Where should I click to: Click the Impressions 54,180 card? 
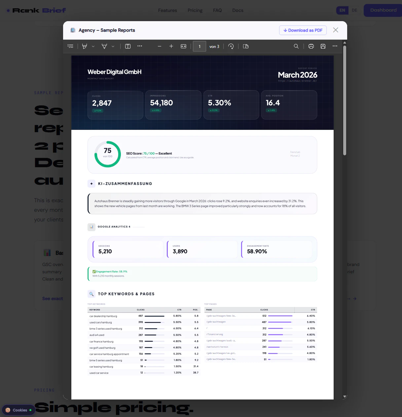tap(173, 105)
